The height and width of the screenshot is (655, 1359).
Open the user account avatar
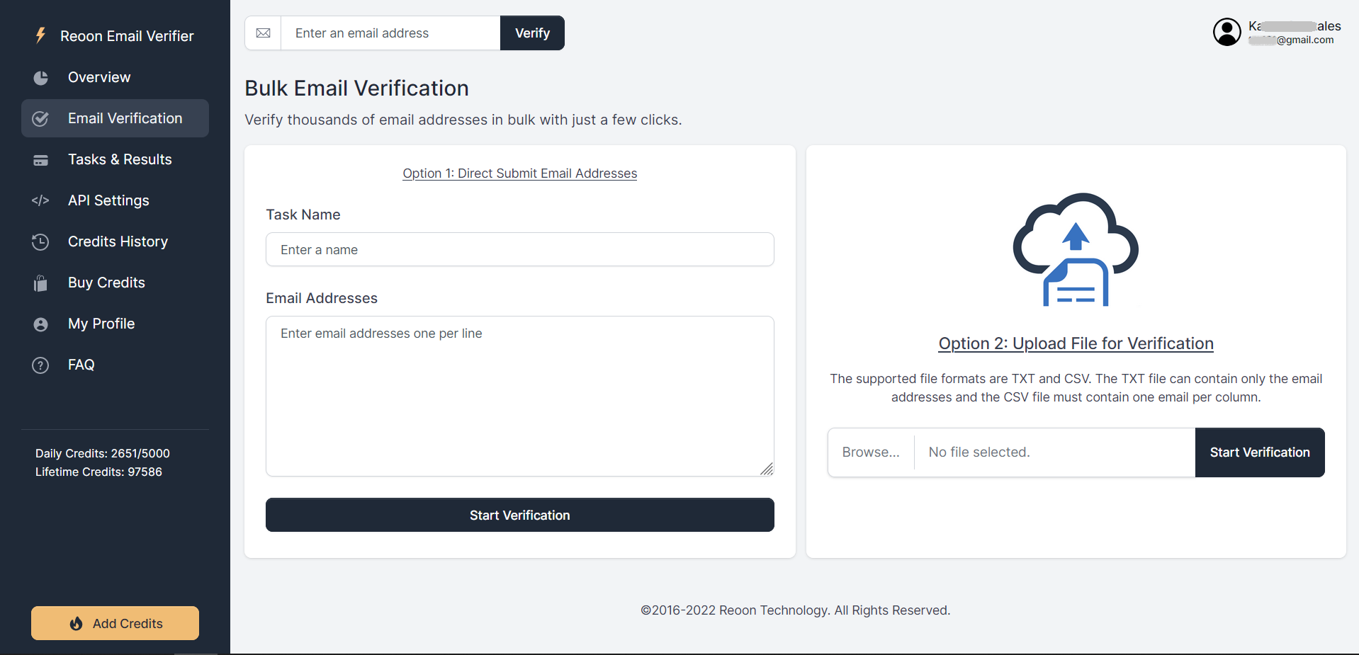pos(1228,32)
